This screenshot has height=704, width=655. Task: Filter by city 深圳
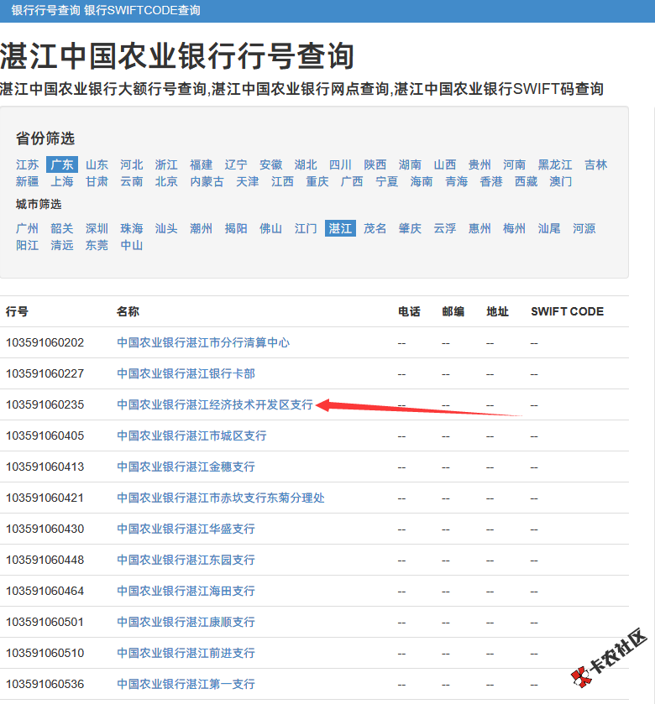pos(97,228)
